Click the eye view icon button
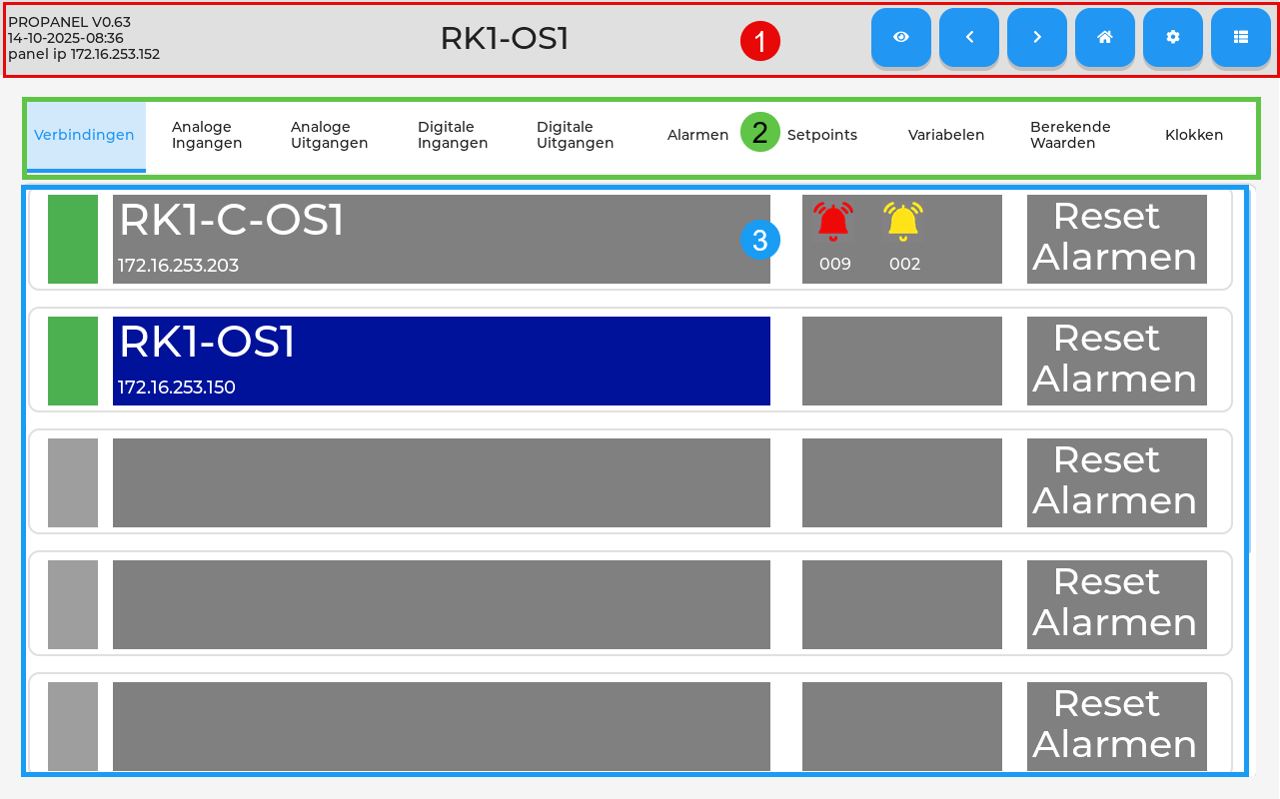This screenshot has height=799, width=1280. pyautogui.click(x=901, y=37)
